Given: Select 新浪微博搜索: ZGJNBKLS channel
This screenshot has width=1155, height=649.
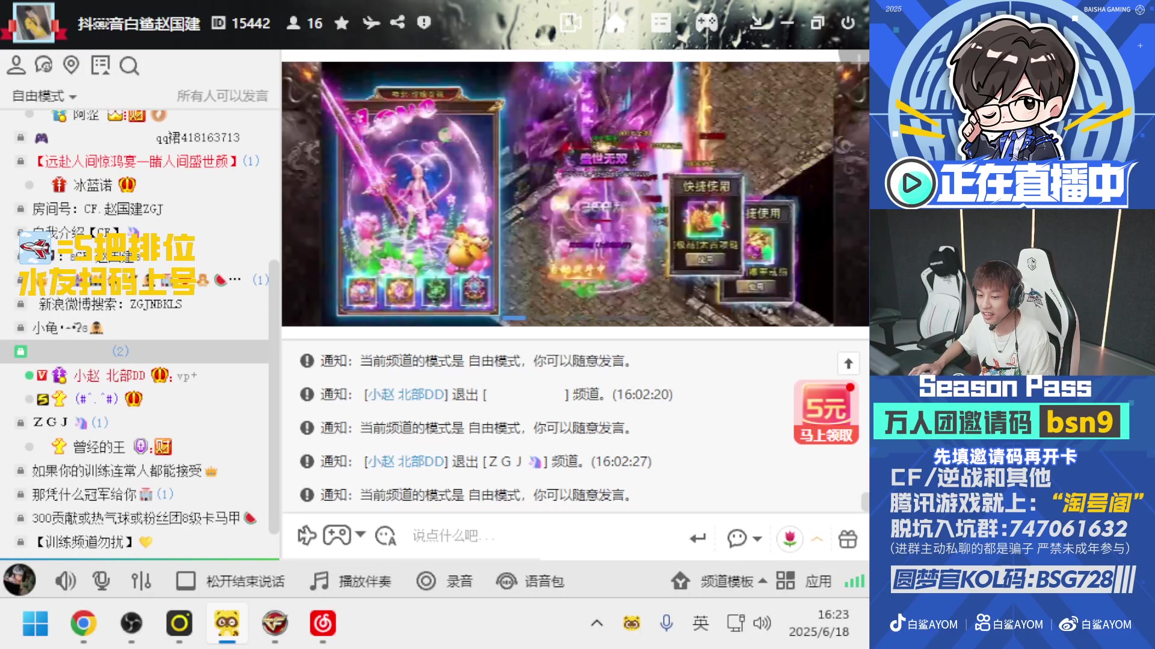Looking at the screenshot, I should (x=110, y=304).
